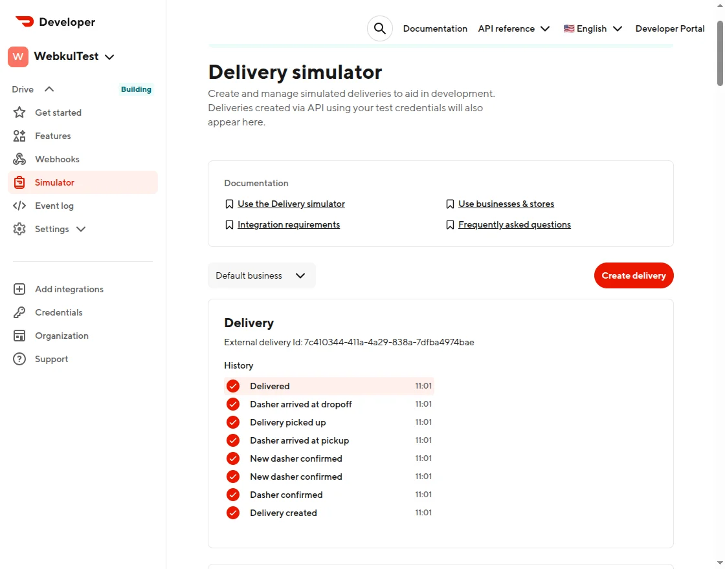Open the Default business dropdown
The width and height of the screenshot is (725, 569).
point(262,275)
